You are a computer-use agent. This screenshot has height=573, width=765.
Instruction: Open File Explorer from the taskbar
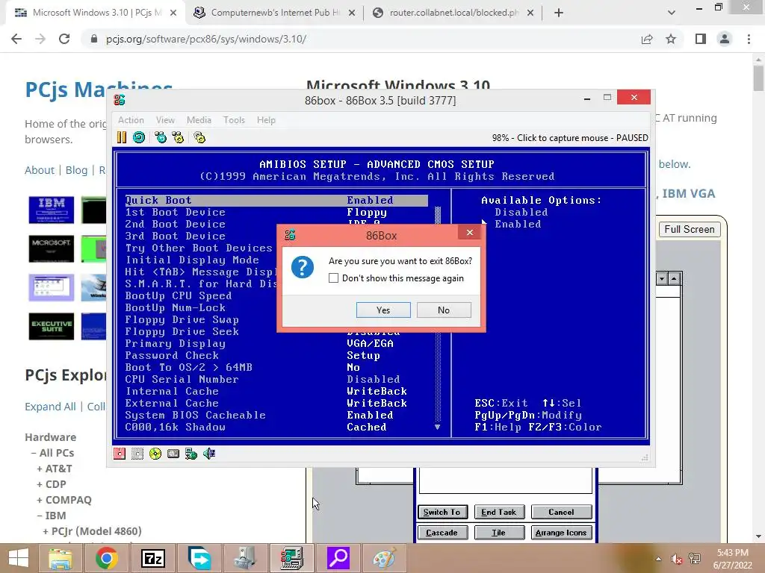coord(60,558)
